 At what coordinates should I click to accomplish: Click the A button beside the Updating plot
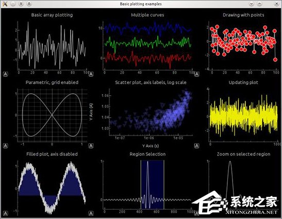click(197, 146)
